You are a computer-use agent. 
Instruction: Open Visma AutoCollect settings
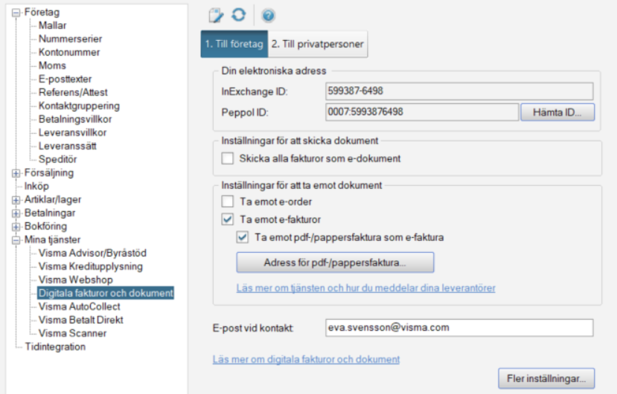[x=79, y=306]
